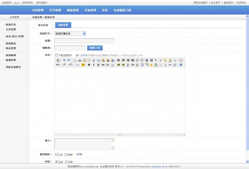Image resolution: width=249 pixels, height=169 pixels.
Task: Click the copy icon in editor toolbar
Action: [98, 60]
